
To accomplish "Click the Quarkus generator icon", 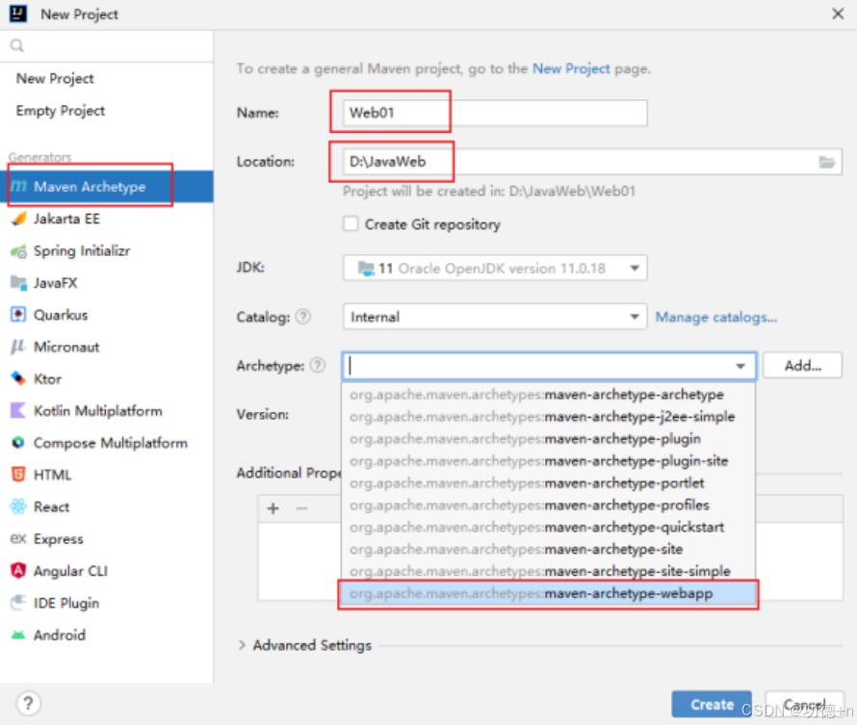I will coord(18,315).
